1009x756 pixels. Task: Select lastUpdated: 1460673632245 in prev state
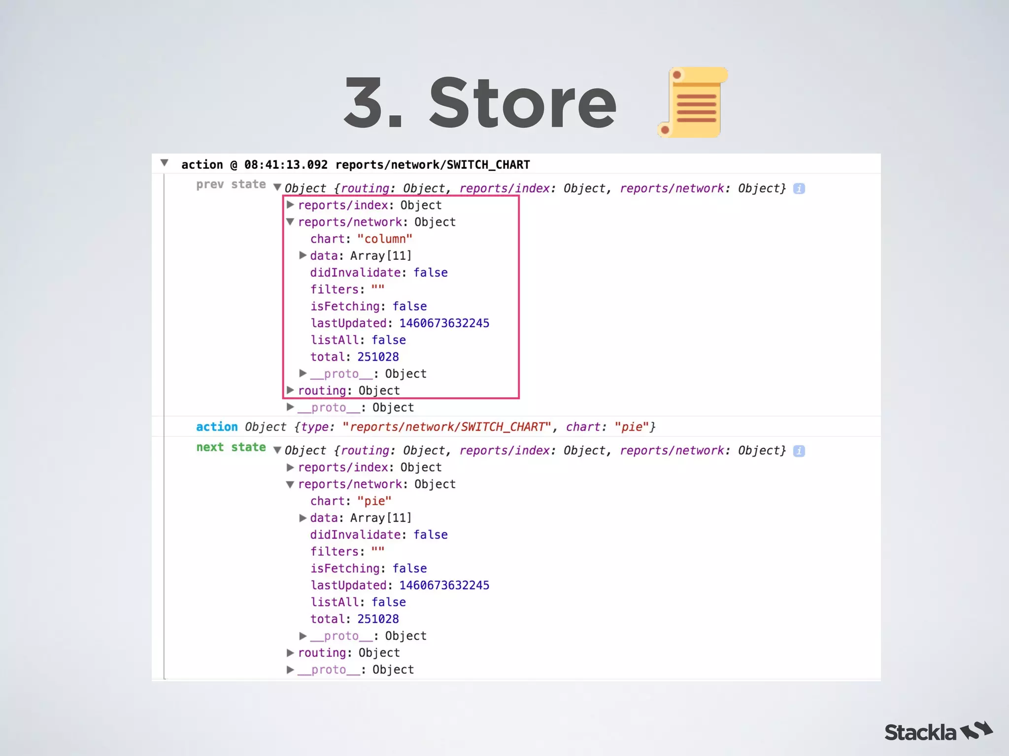click(400, 323)
